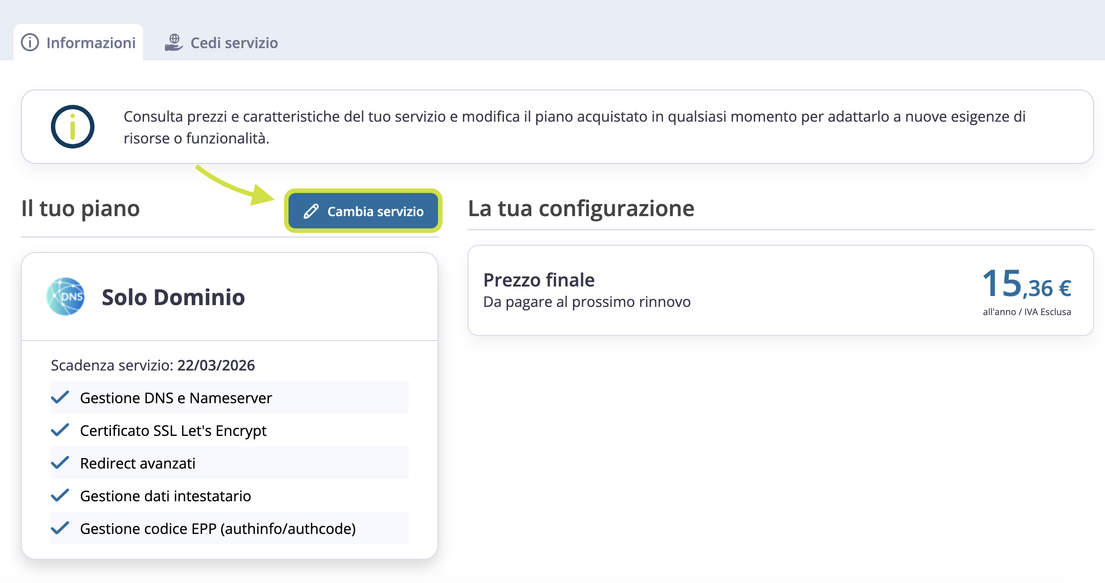Click the large info icon in banner
The width and height of the screenshot is (1105, 583).
73,127
